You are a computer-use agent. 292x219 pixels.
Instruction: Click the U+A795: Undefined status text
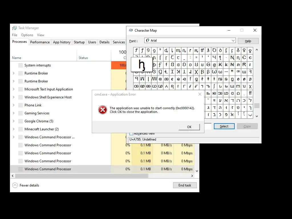(143, 139)
